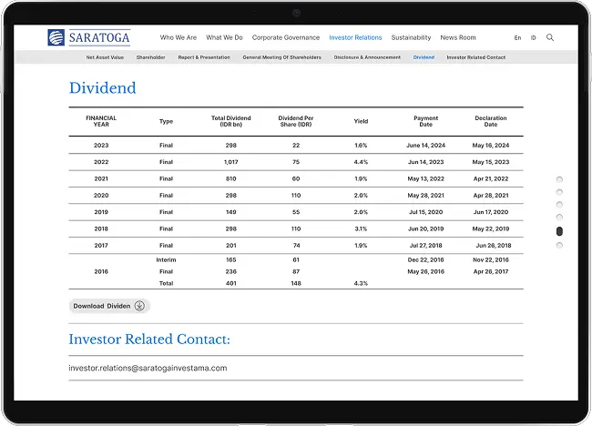Viewport: 592px width, 426px height.
Task: Open General Meeting Of Shareholders tab
Action: (282, 57)
